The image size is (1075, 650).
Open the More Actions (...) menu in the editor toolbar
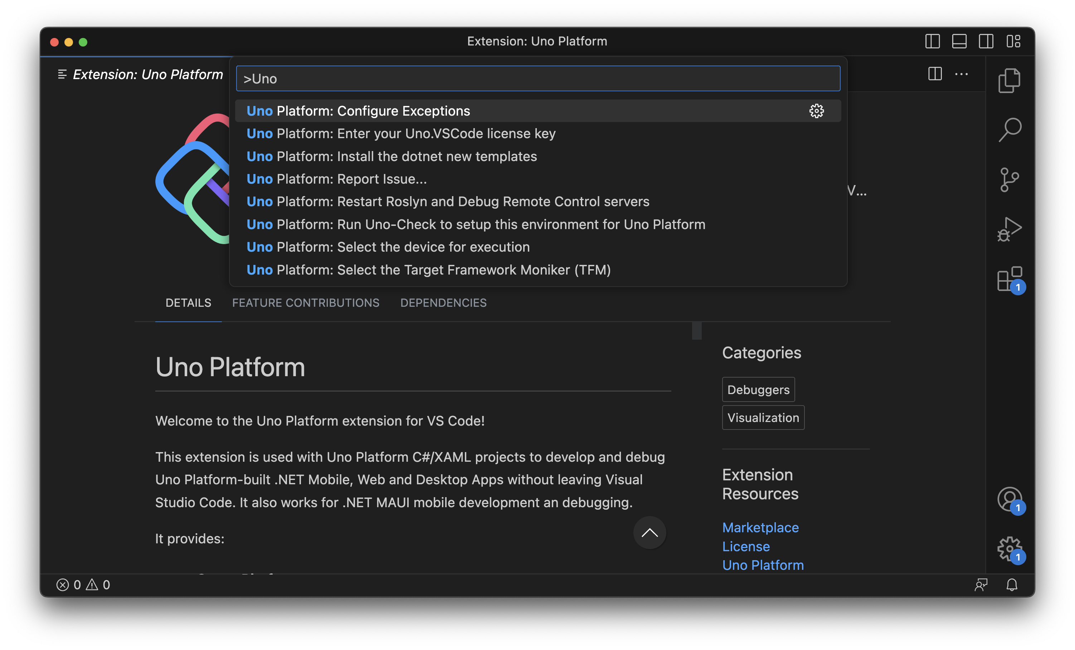pyautogui.click(x=962, y=74)
